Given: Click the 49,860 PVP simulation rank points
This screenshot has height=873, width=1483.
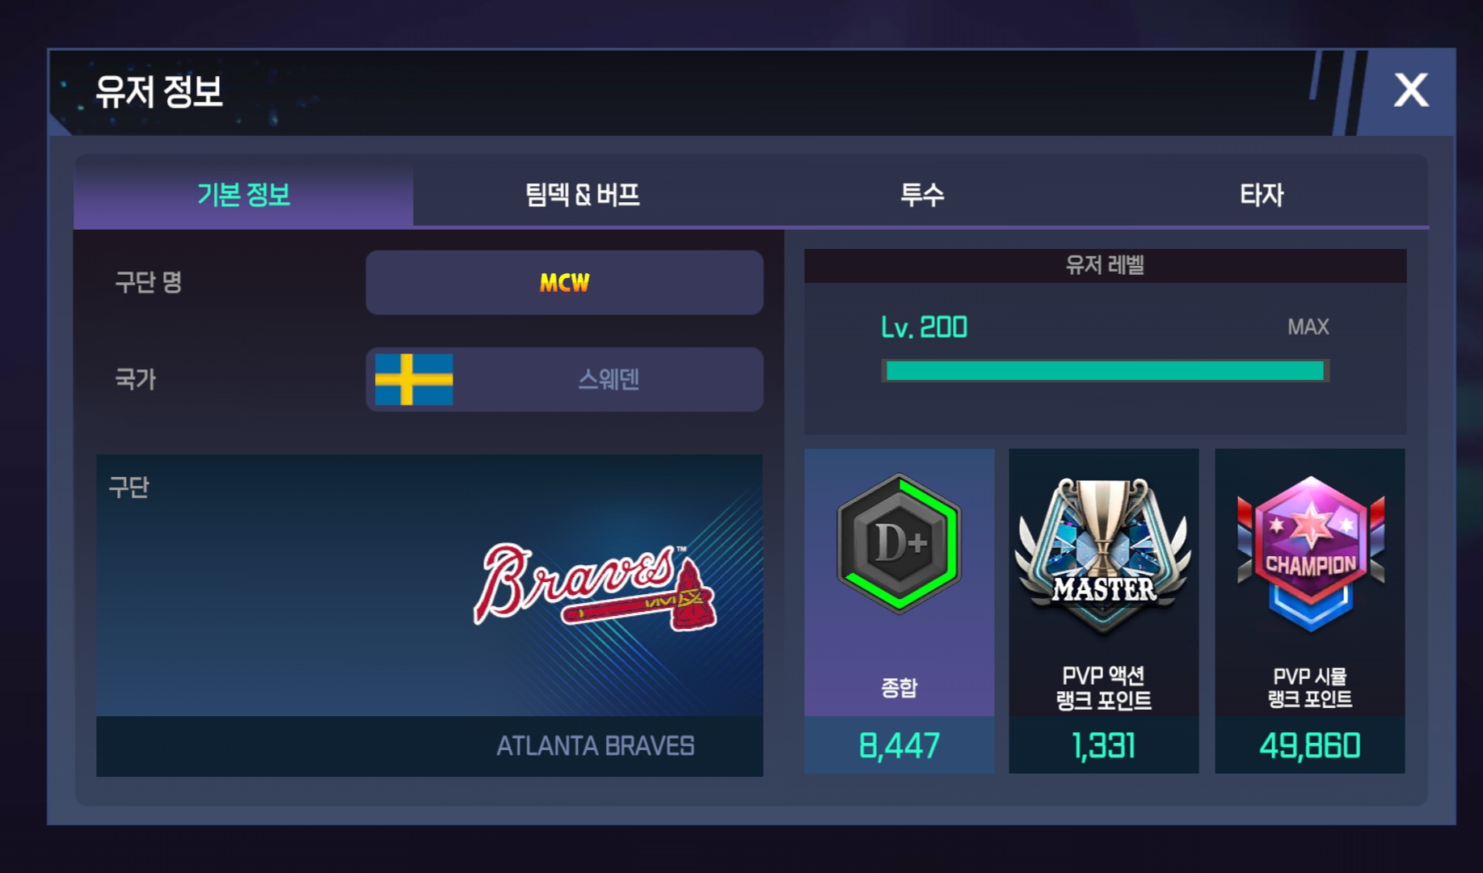Looking at the screenshot, I should (x=1310, y=745).
